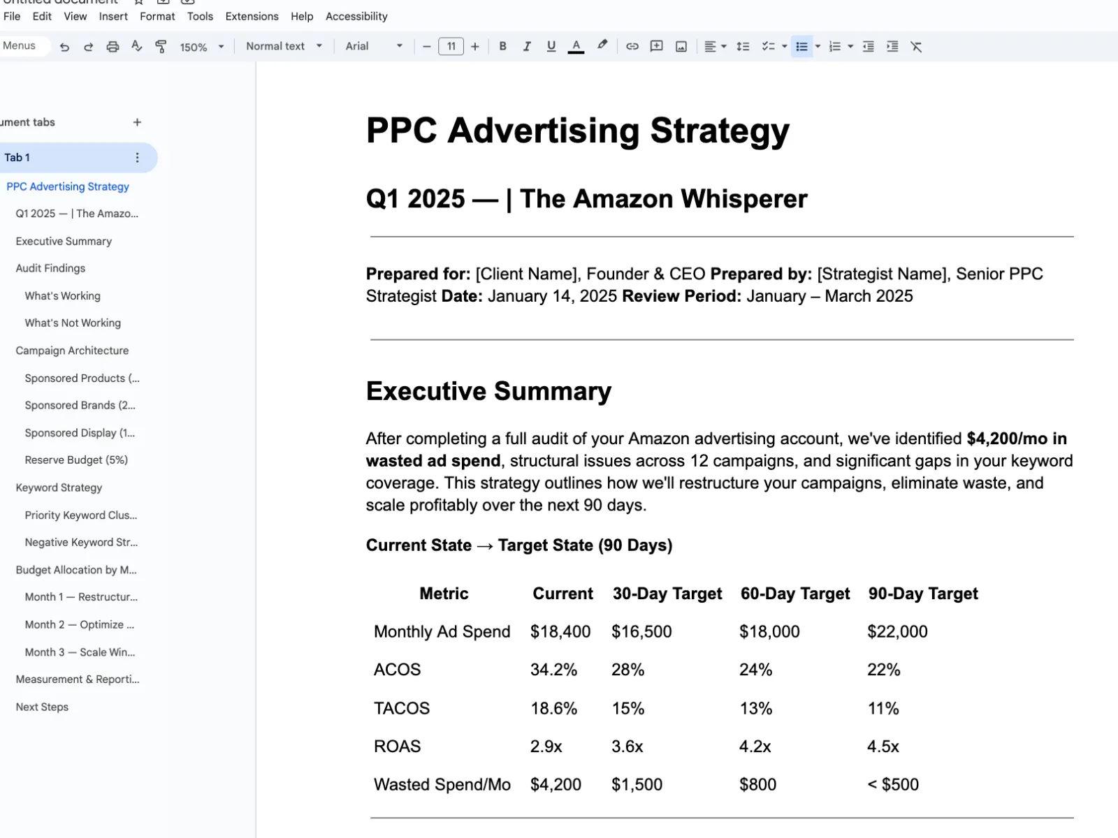Click the Add comment icon
Image resolution: width=1118 pixels, height=838 pixels.
click(656, 47)
